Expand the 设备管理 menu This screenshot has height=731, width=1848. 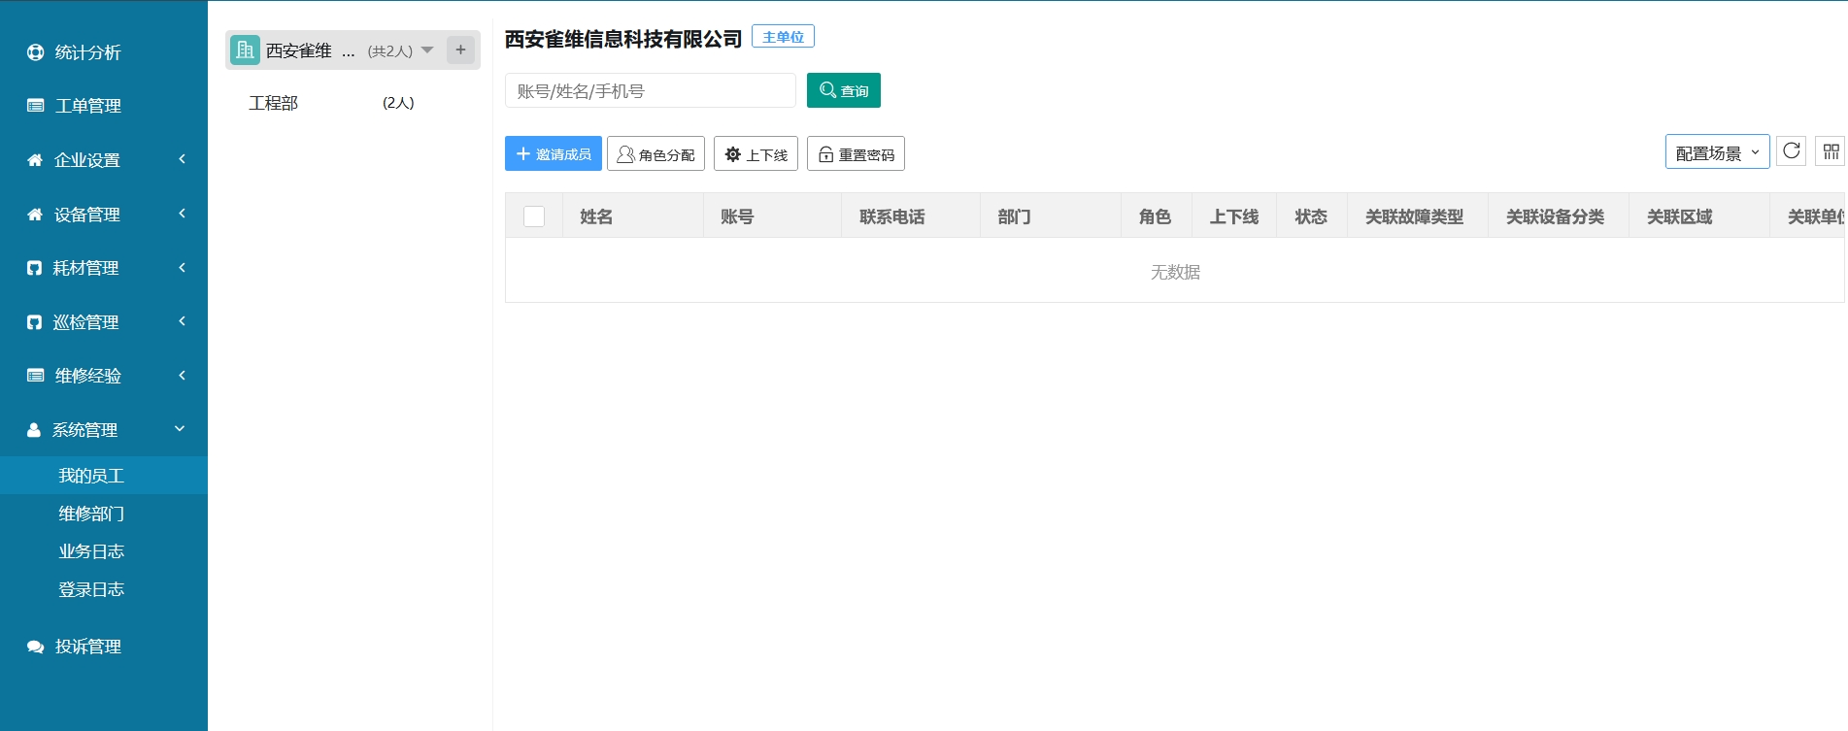(x=87, y=215)
